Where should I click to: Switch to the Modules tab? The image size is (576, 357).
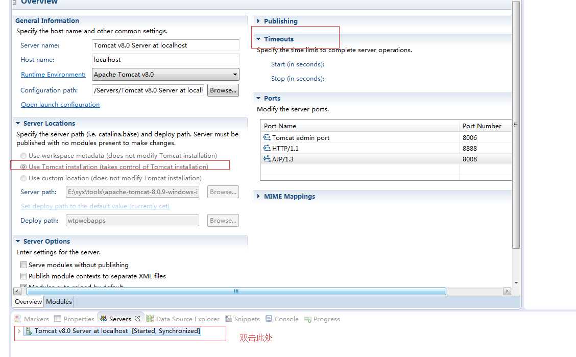[59, 301]
